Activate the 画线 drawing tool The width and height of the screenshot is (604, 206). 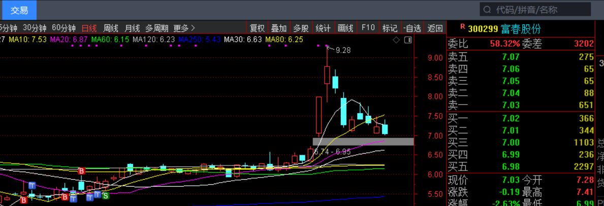[x=345, y=28]
